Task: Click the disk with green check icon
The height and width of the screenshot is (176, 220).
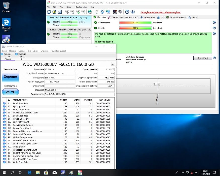Action: click(x=78, y=12)
